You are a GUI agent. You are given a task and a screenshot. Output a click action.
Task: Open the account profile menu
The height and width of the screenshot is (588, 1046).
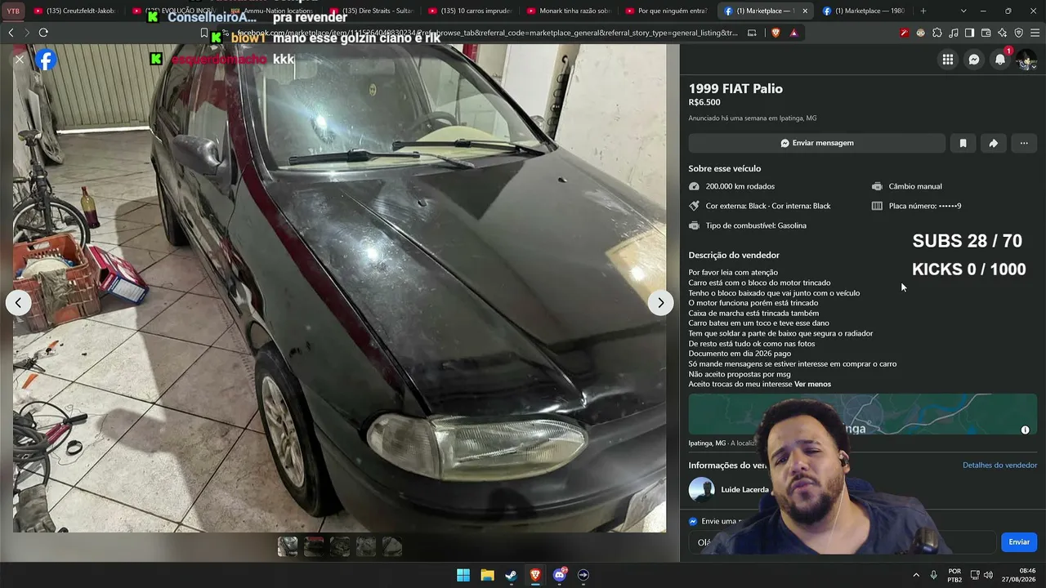click(1026, 60)
